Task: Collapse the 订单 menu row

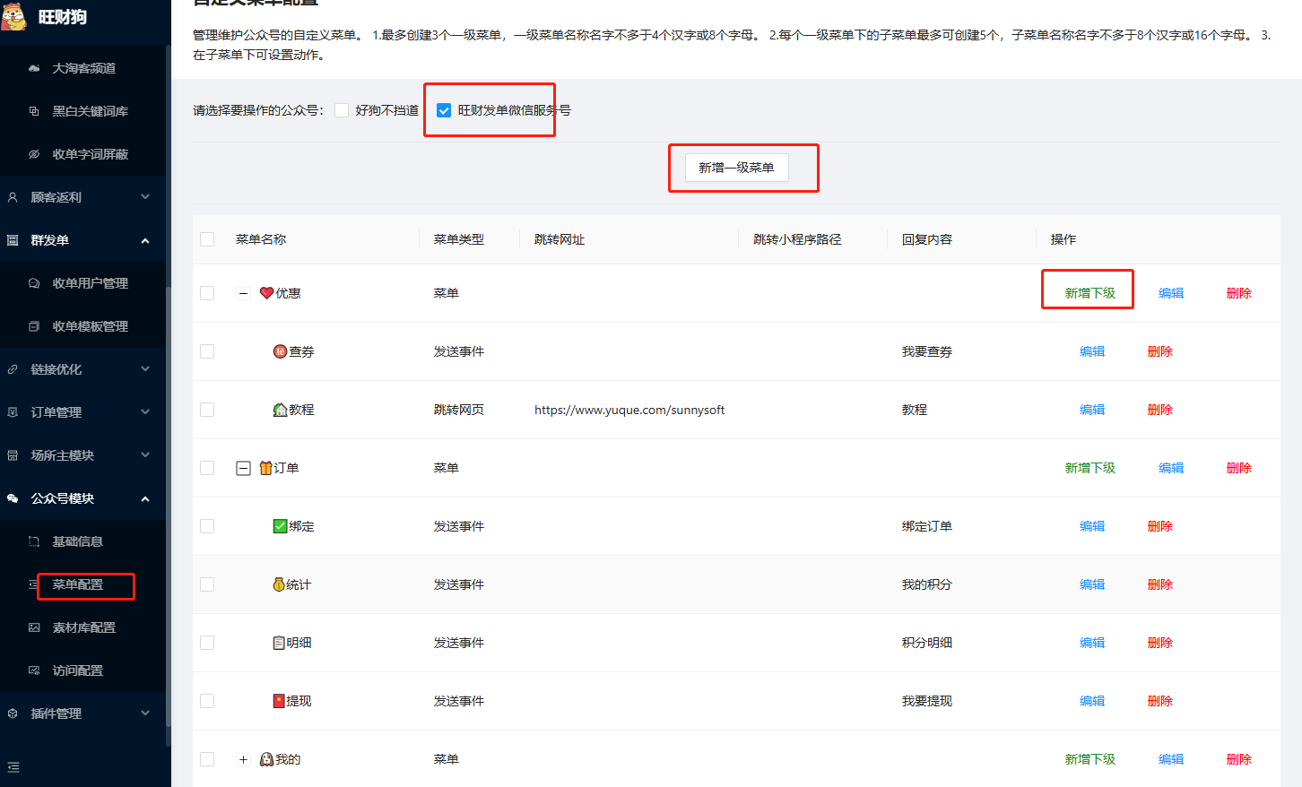Action: (x=243, y=468)
